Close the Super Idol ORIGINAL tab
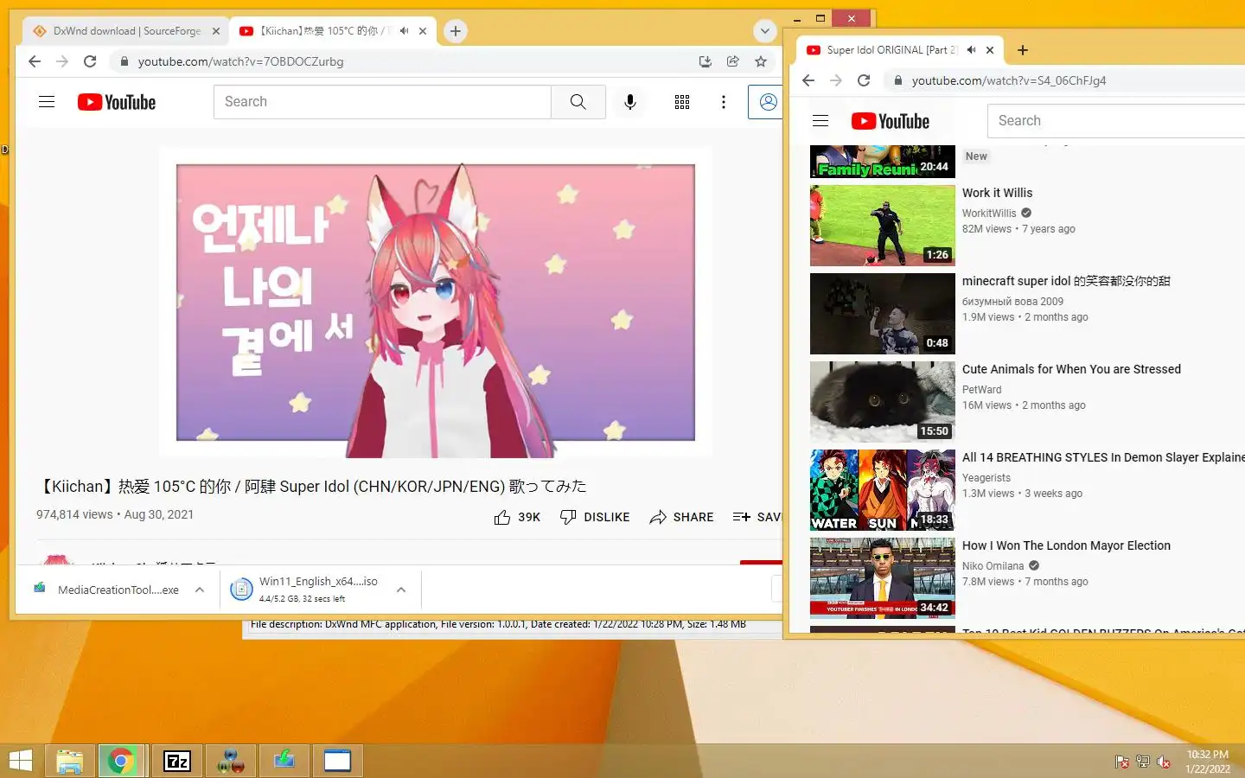 990,50
